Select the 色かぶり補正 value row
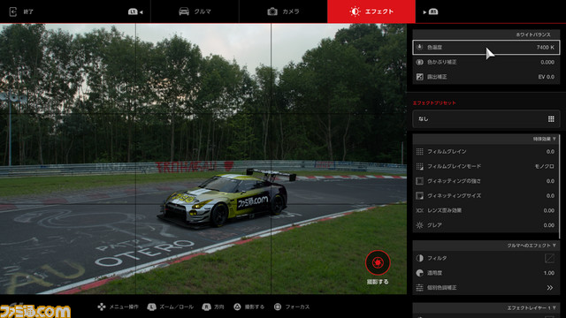Viewport: 566px width, 318px height. coord(486,62)
